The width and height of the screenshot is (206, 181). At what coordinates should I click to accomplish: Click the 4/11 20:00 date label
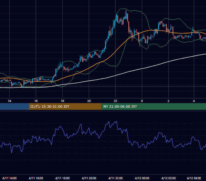[x=89, y=178]
